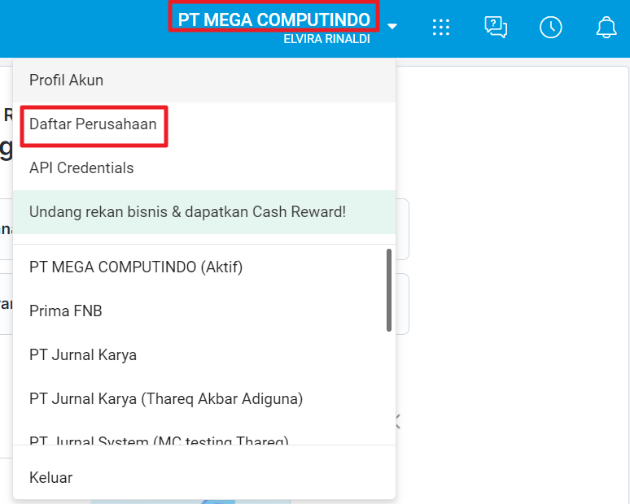Open the help chat icon

pos(496,28)
